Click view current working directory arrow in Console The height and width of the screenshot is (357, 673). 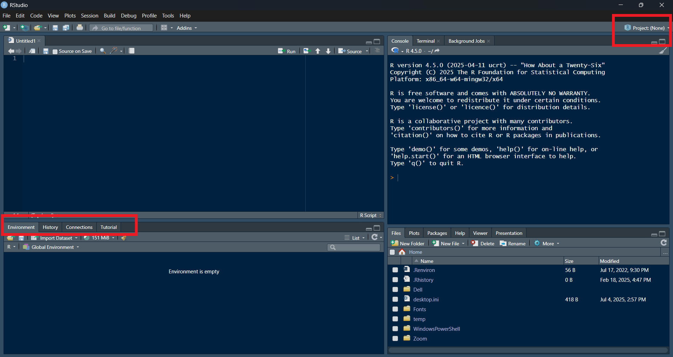(x=437, y=51)
